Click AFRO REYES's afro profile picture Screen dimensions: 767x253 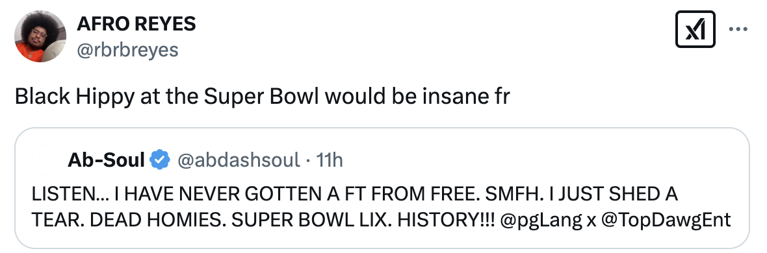click(x=40, y=36)
